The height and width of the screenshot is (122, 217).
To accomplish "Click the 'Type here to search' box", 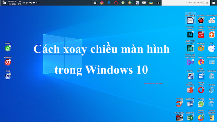I will point(186,3).
